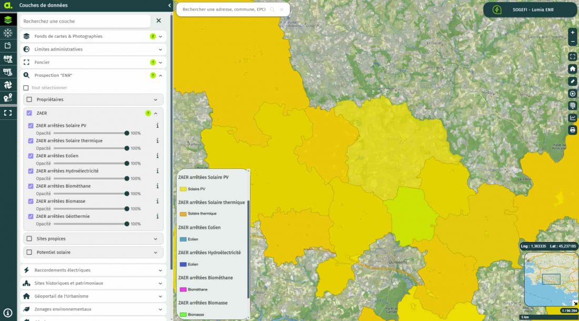Click the home icon on the map toolbar
Viewport: 579px width, 321px height.
point(573,68)
